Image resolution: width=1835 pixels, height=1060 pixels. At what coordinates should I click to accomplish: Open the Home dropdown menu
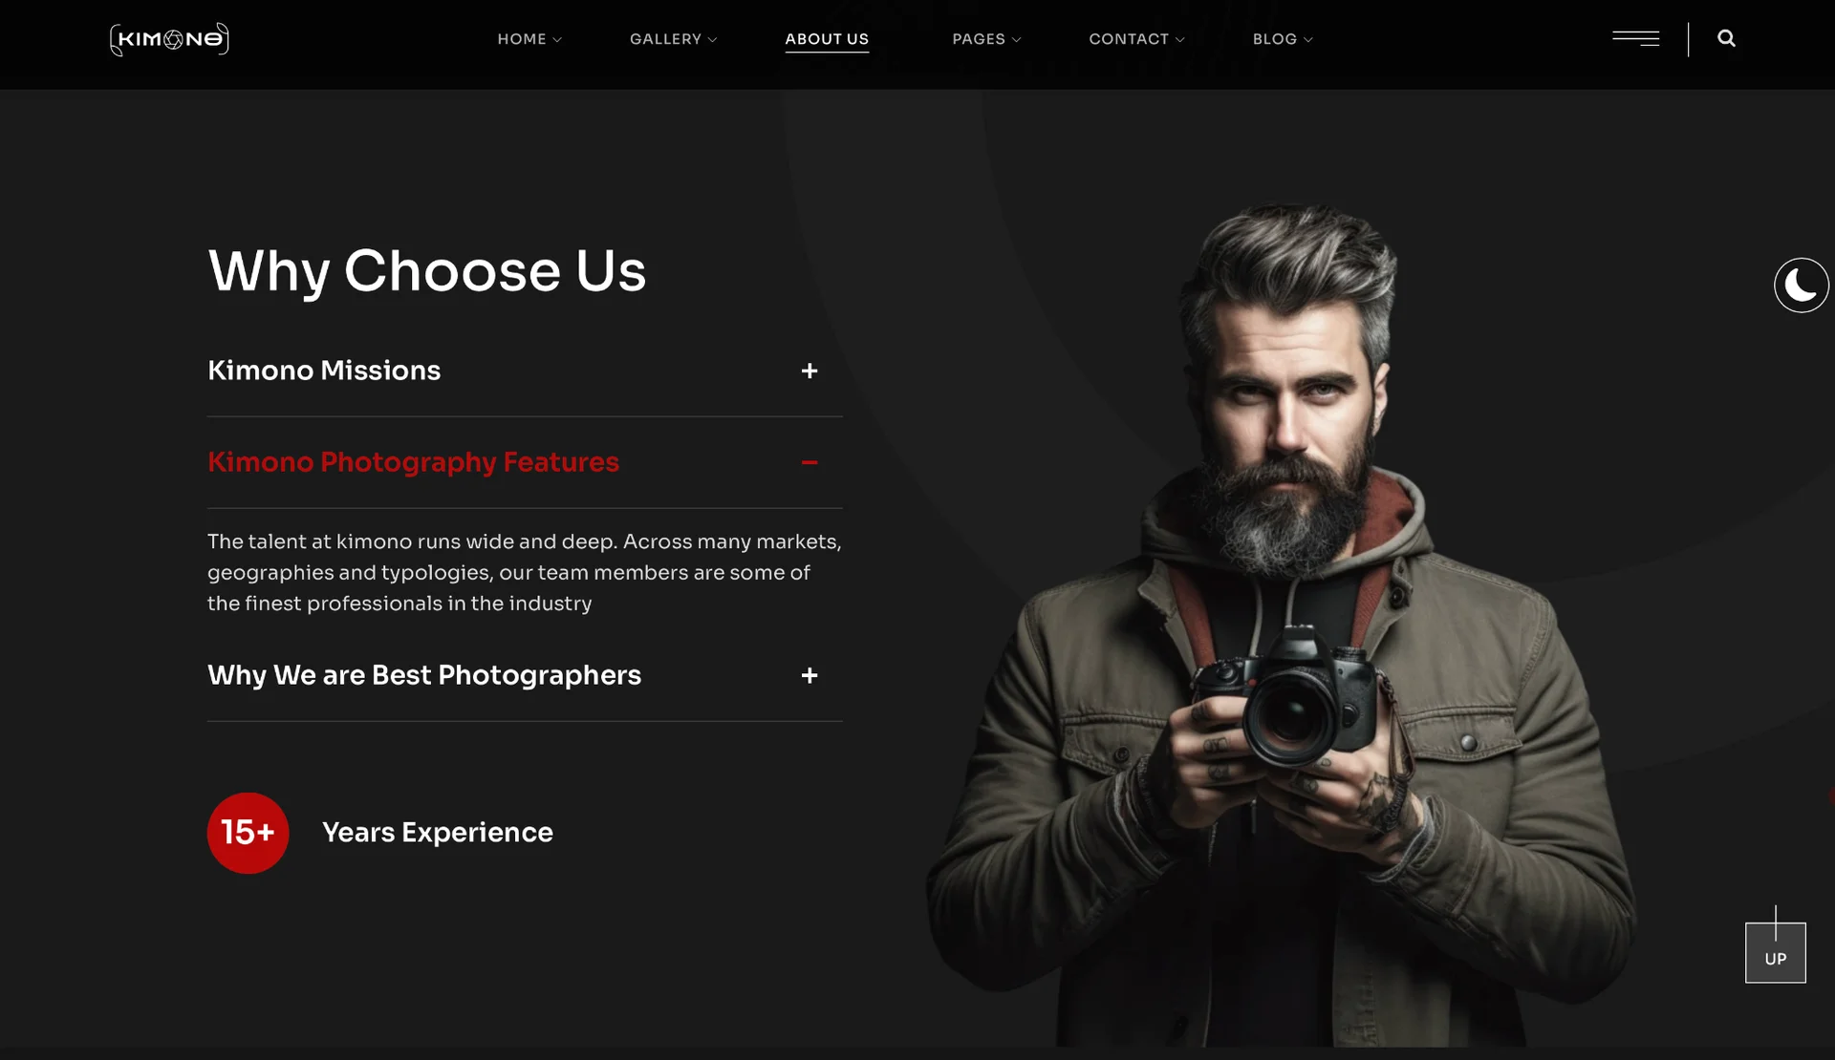click(x=529, y=39)
